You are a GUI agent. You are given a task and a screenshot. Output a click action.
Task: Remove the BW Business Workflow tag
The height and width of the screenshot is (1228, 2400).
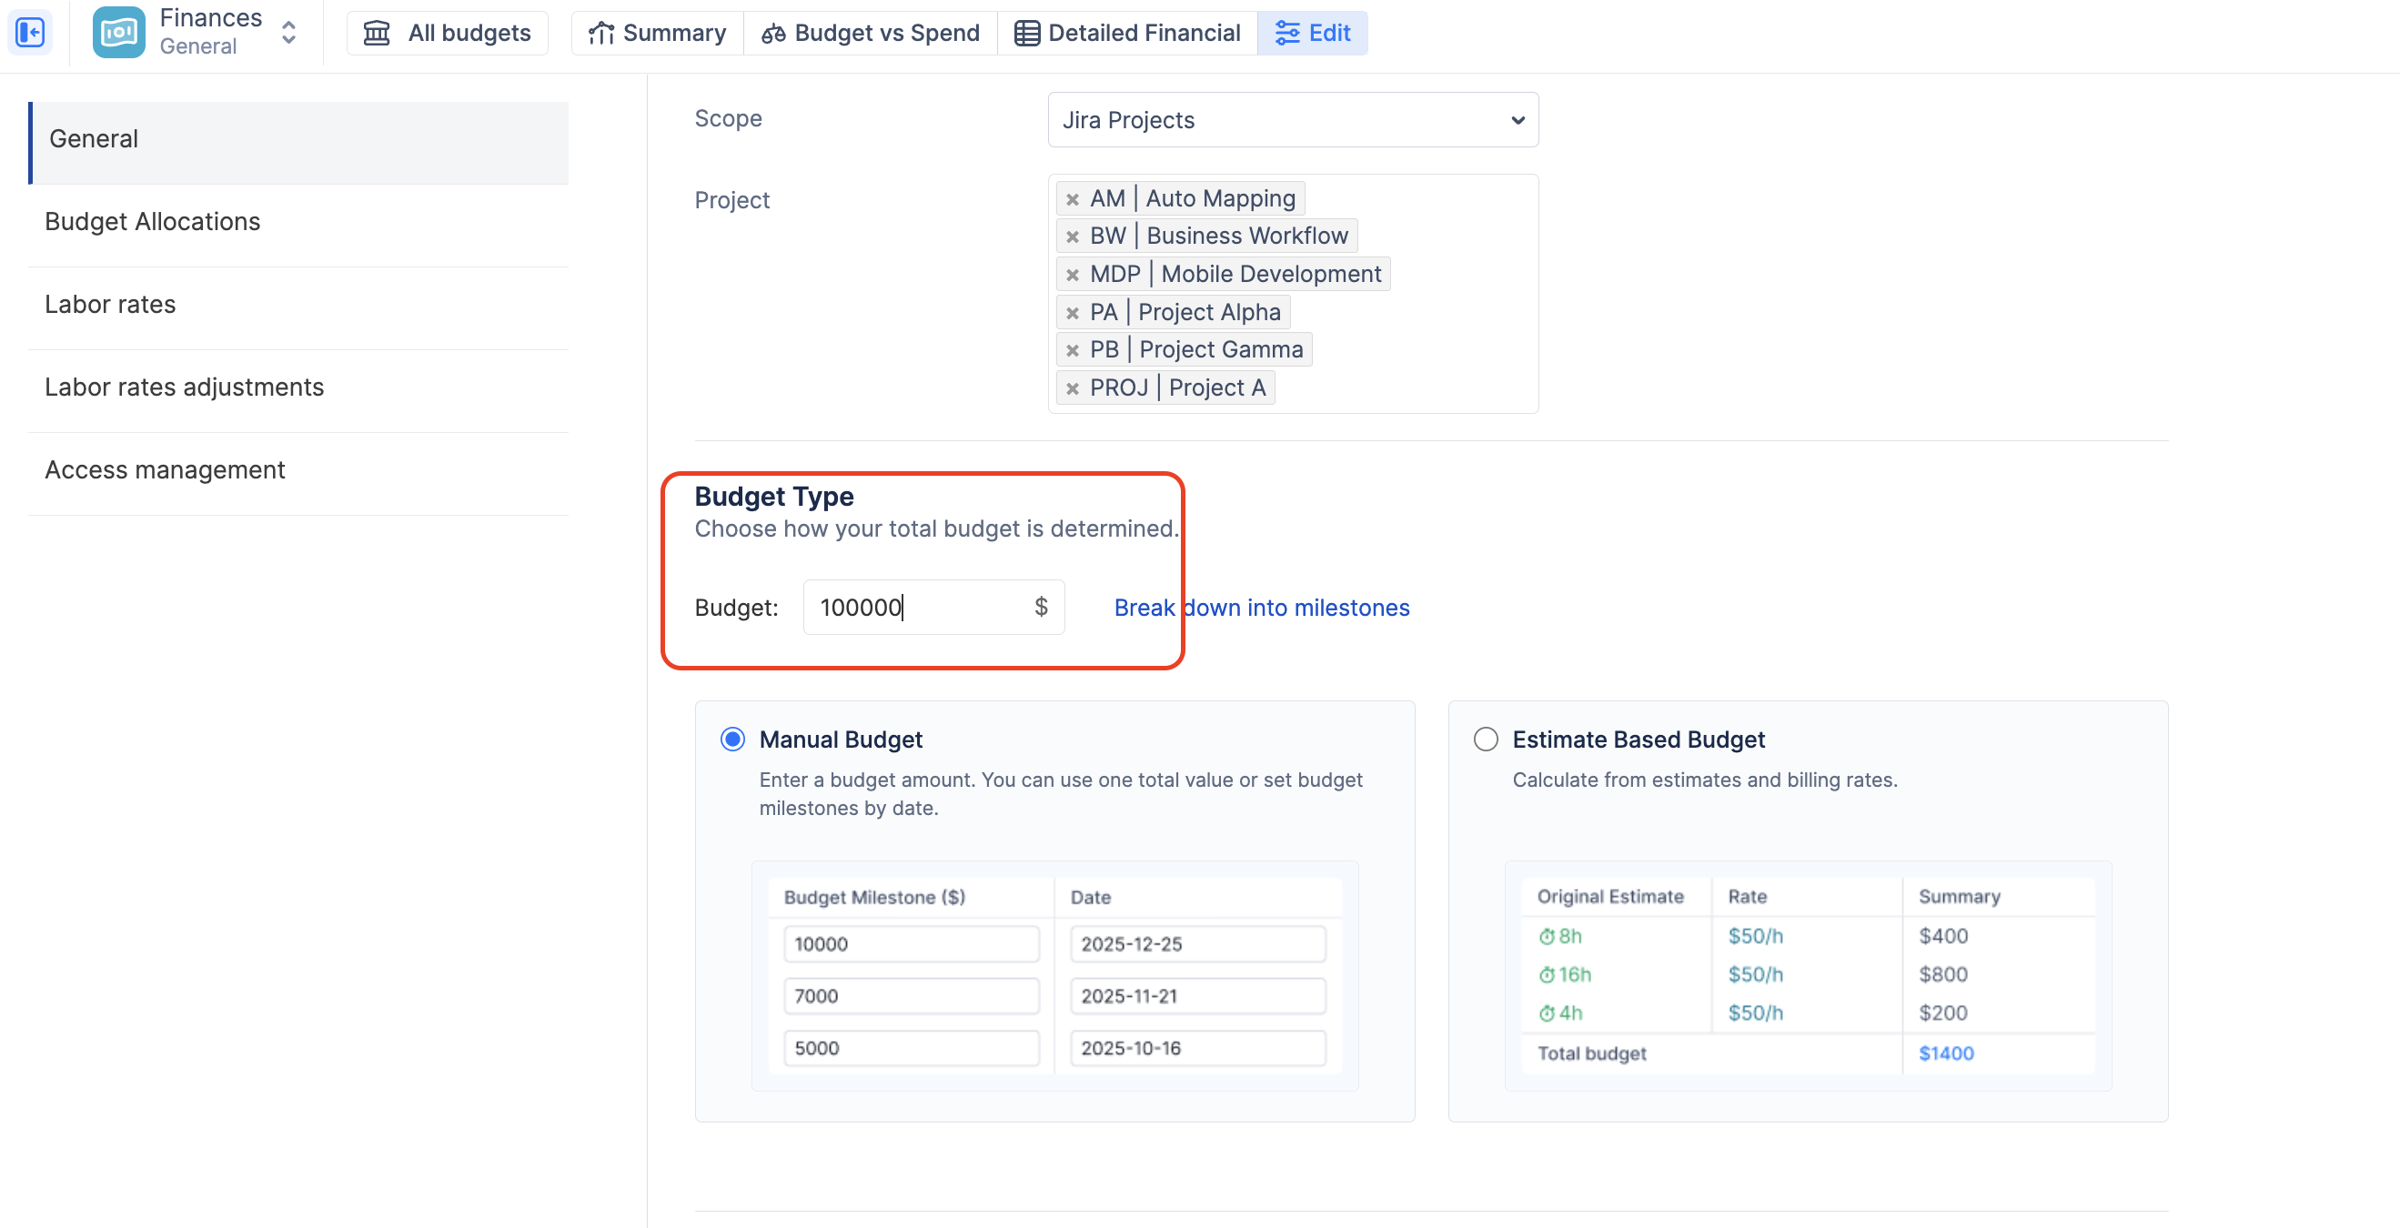(1073, 237)
